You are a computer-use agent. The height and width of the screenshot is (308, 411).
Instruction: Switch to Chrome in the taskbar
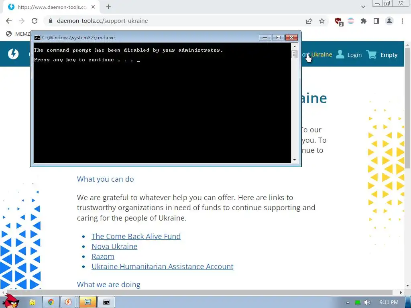[x=51, y=302]
